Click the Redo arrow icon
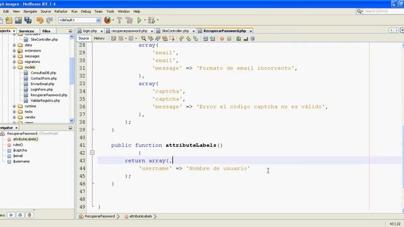Image resolution: width=404 pixels, height=227 pixels. [49, 20]
